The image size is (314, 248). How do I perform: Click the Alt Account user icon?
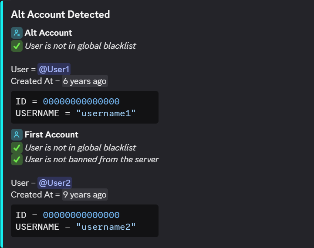click(x=17, y=33)
